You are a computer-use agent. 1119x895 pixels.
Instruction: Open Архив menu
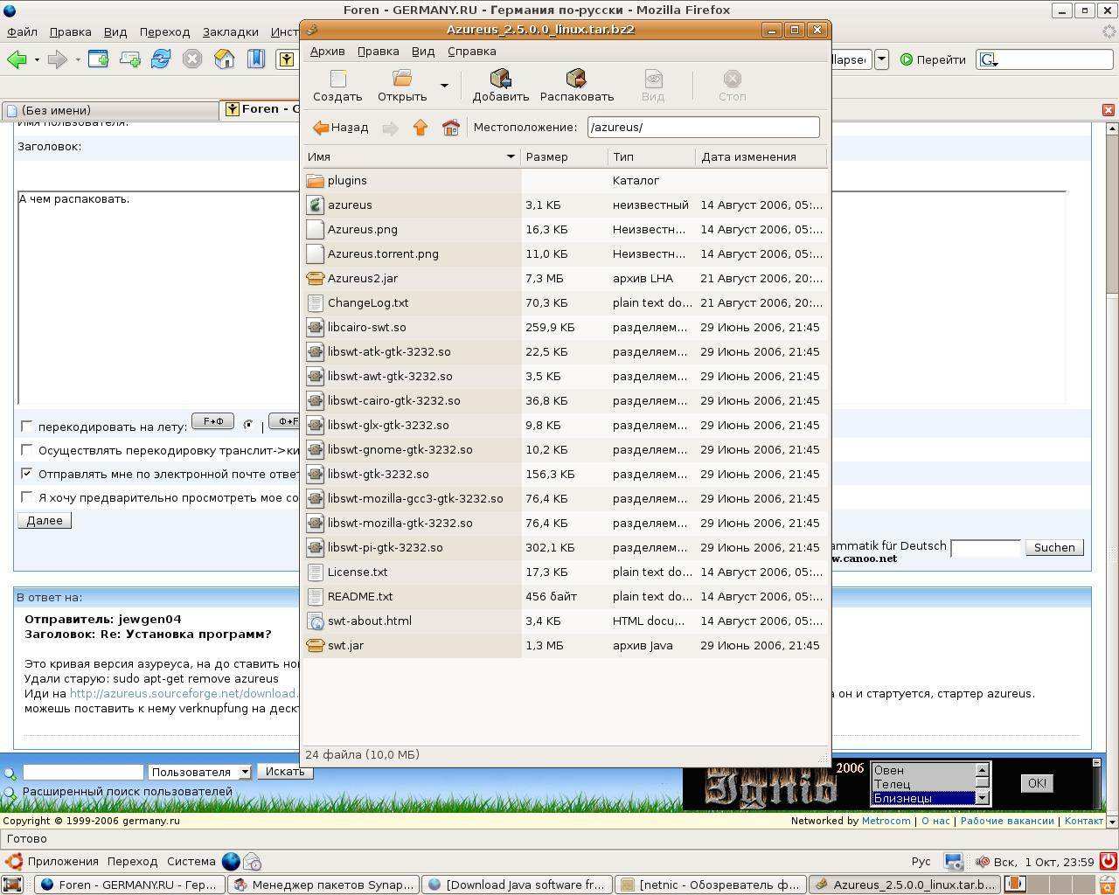tap(328, 51)
